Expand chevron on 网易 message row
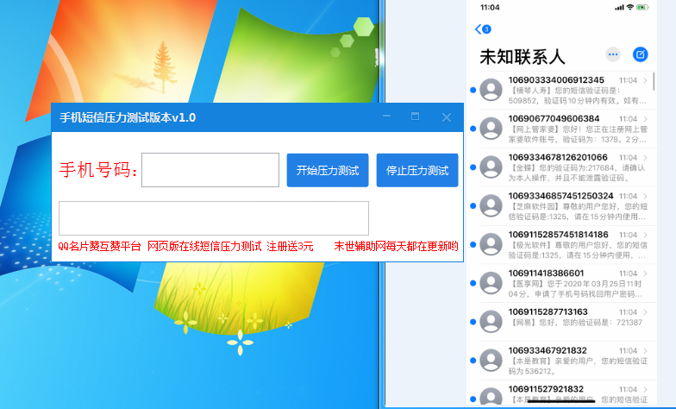Viewport: 676px width, 409px height. tap(645, 312)
